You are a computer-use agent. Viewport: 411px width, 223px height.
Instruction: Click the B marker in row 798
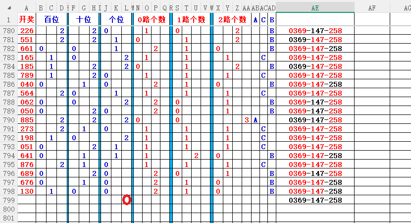click(x=272, y=191)
